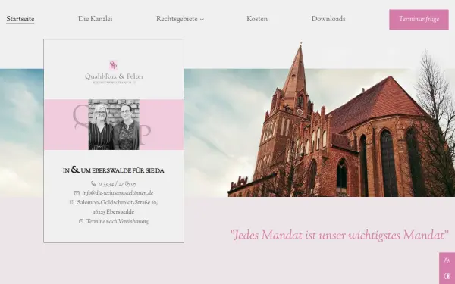455x284 pixels.
Task: Toggle the contrast mode icon
Action: pos(447,276)
